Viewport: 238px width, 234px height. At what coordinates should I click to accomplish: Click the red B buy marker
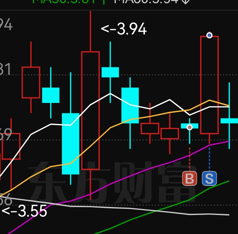(190, 179)
